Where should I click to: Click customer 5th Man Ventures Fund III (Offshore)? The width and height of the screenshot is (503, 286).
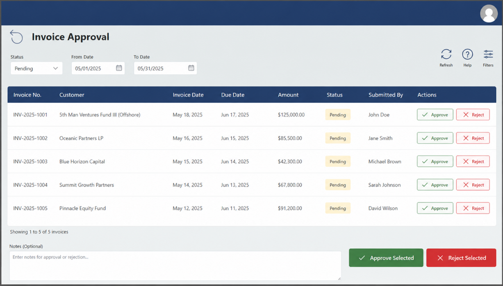[100, 115]
